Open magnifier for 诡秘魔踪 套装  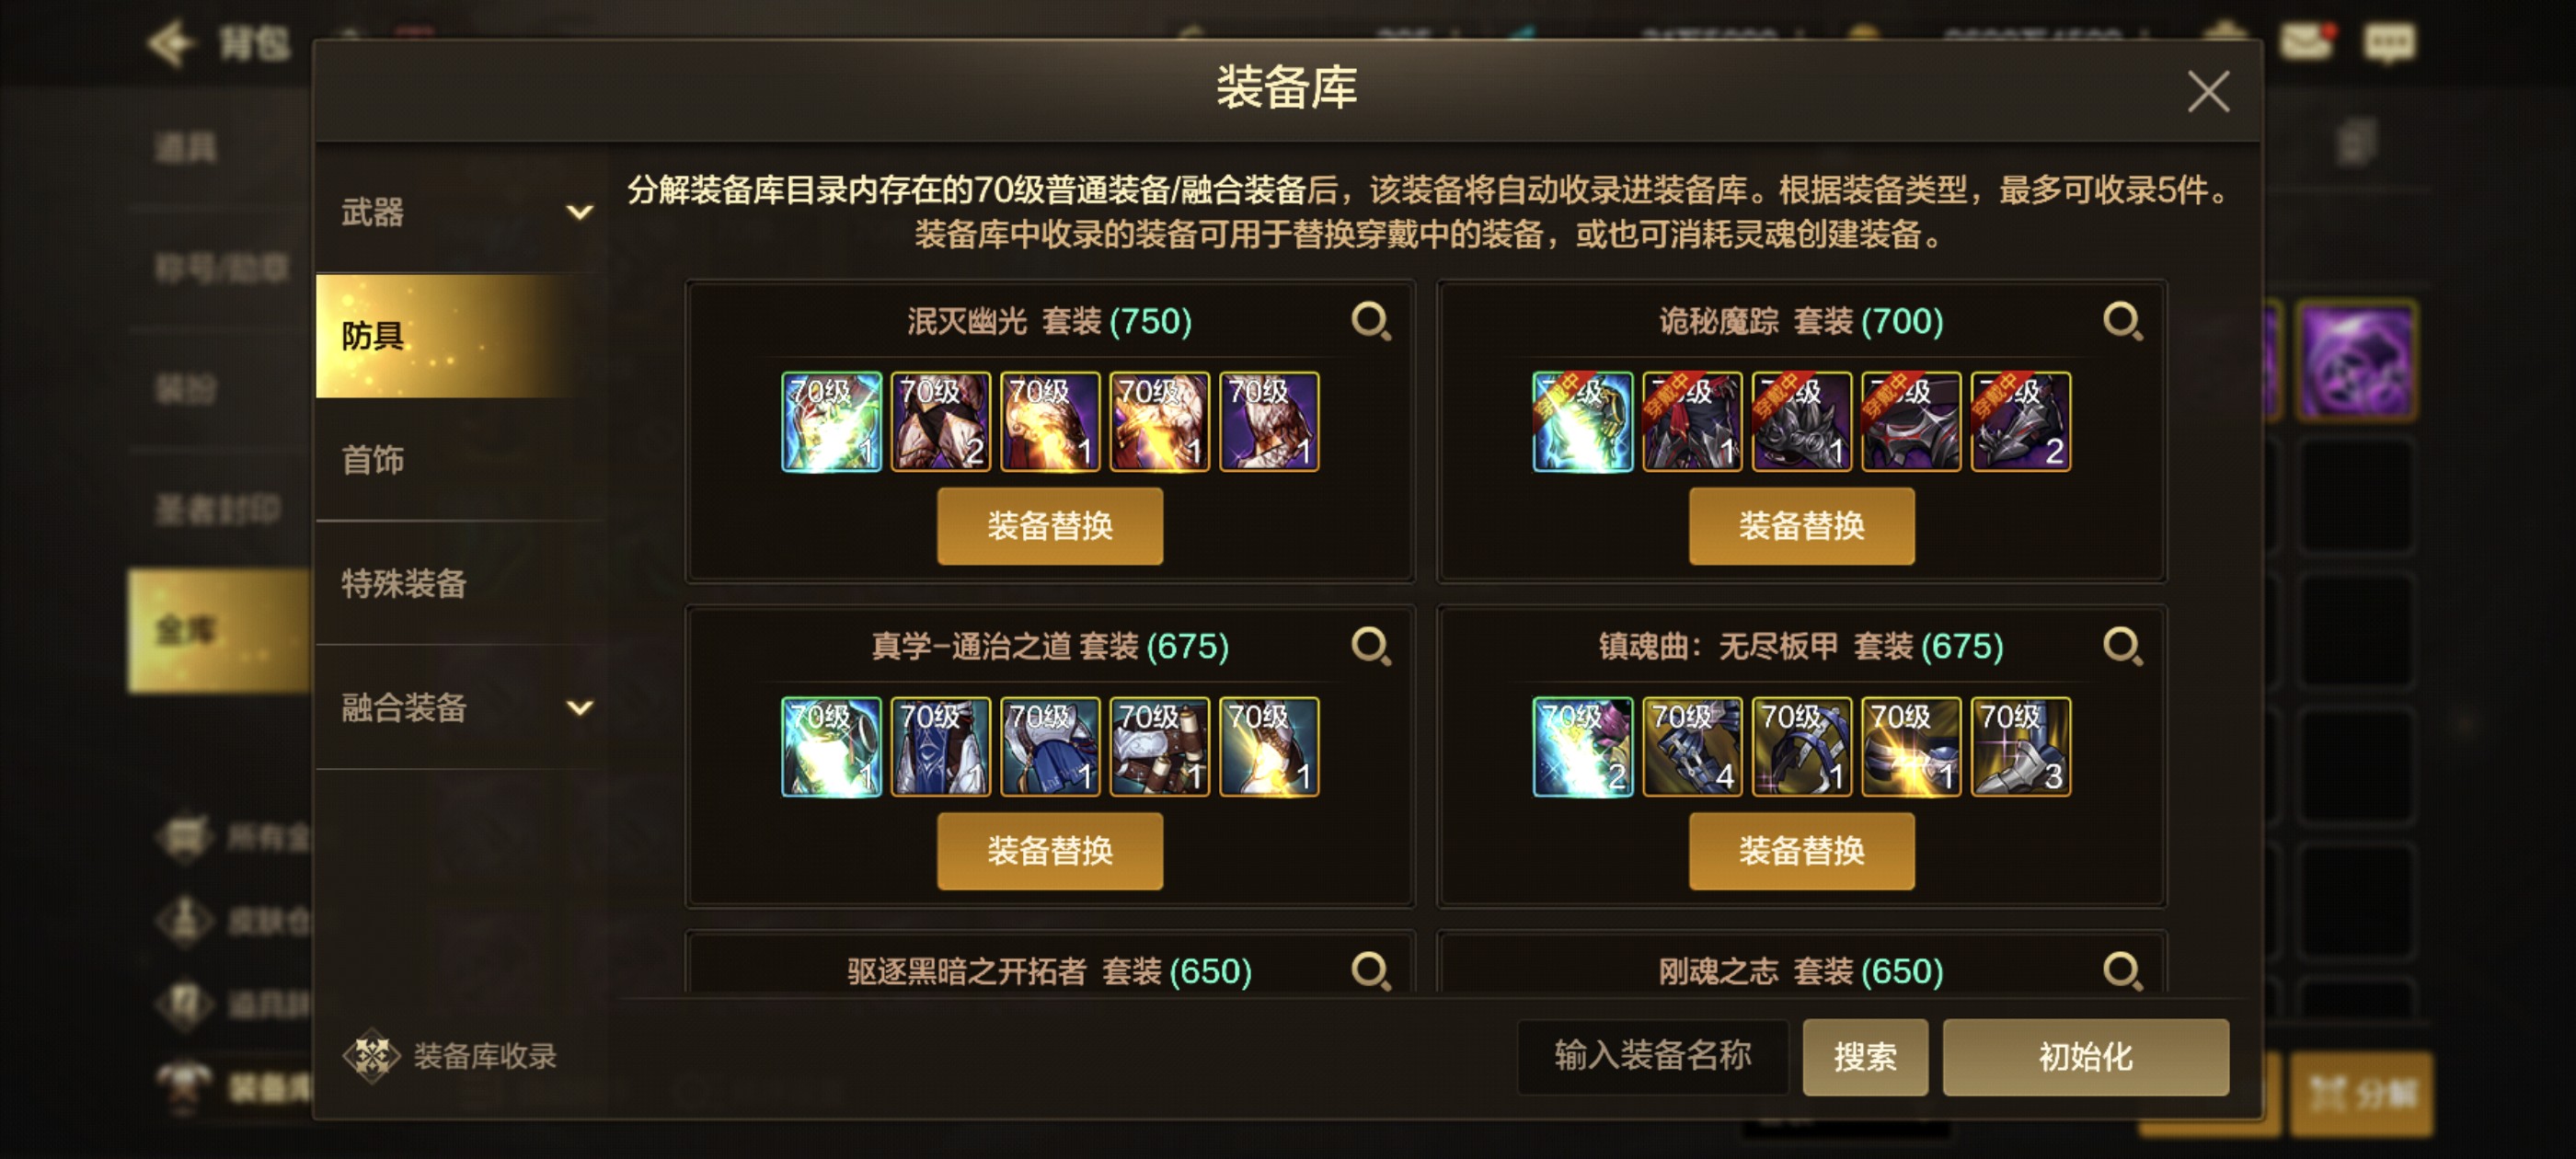(x=2122, y=322)
